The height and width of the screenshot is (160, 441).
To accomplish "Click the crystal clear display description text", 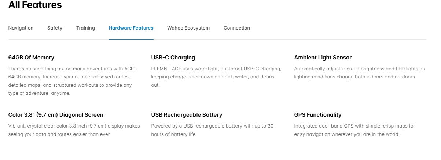I will [x=74, y=130].
